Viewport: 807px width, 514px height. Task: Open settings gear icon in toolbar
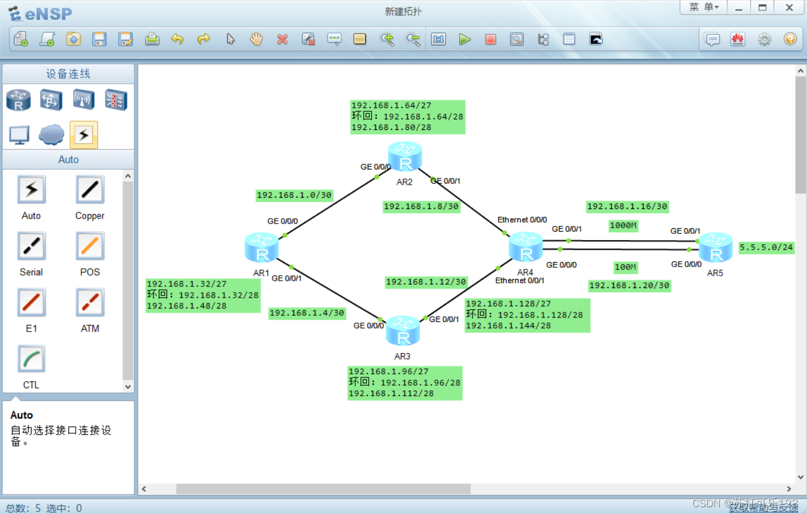(764, 39)
